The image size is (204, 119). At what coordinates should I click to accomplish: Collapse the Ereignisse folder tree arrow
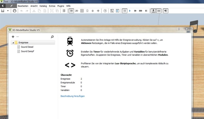pos(13,43)
